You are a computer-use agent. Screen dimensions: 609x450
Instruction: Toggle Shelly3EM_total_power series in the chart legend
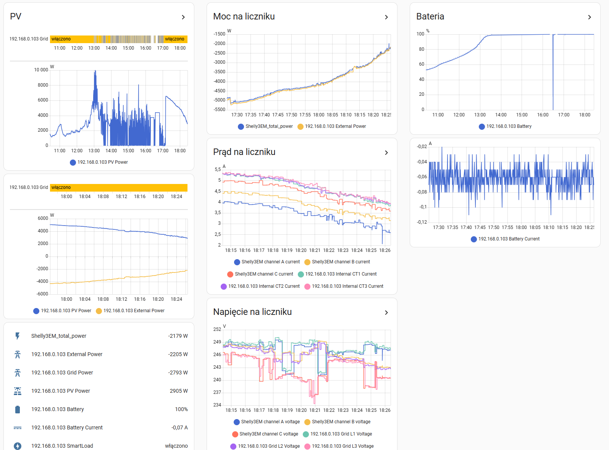tap(265, 126)
